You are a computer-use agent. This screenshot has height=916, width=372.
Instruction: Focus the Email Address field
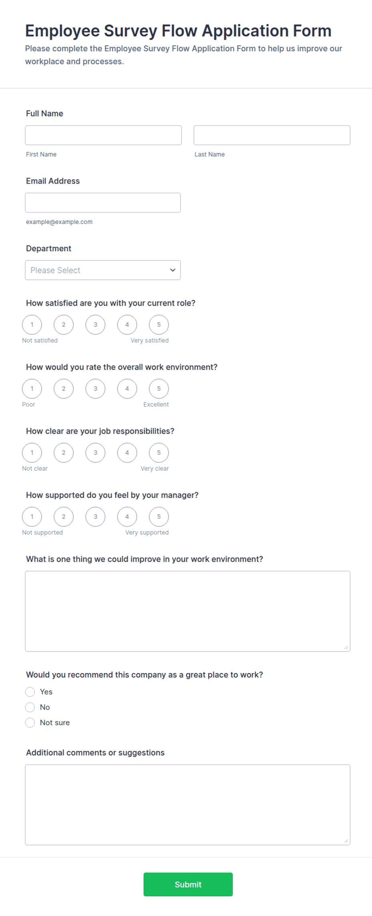point(103,202)
